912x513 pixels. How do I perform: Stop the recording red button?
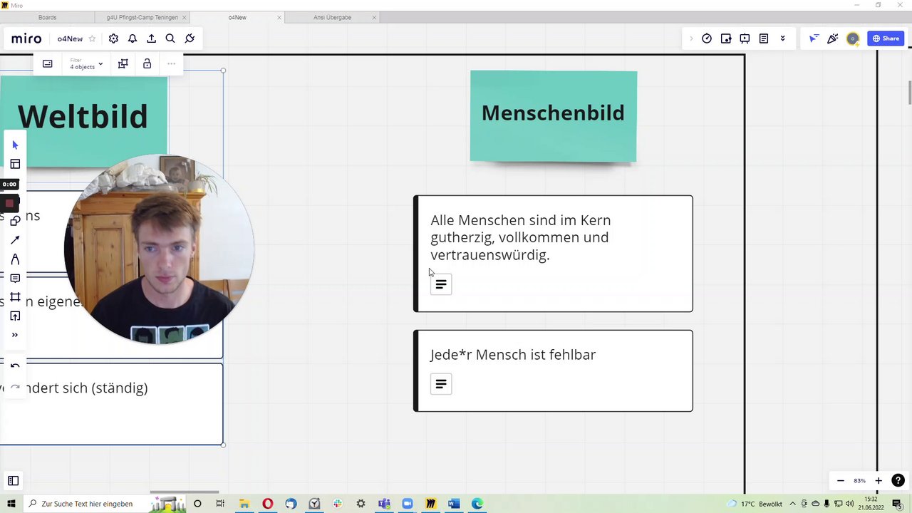[9, 203]
